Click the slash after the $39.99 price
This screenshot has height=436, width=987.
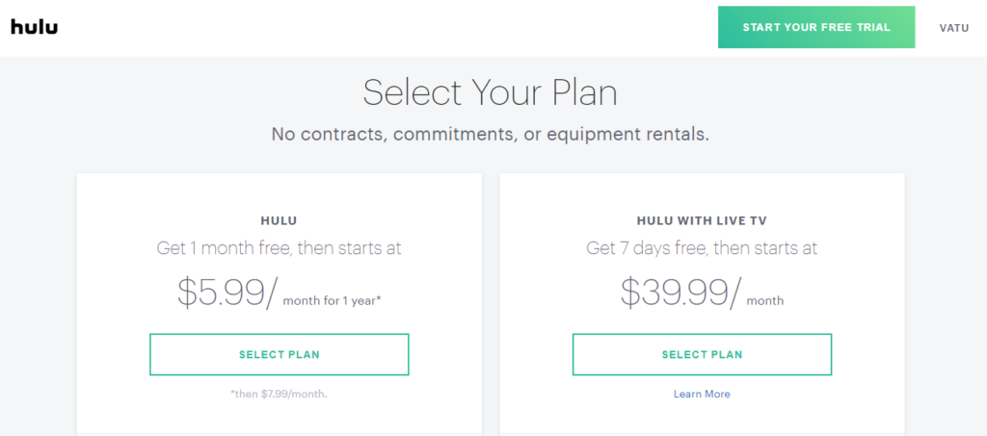[736, 293]
